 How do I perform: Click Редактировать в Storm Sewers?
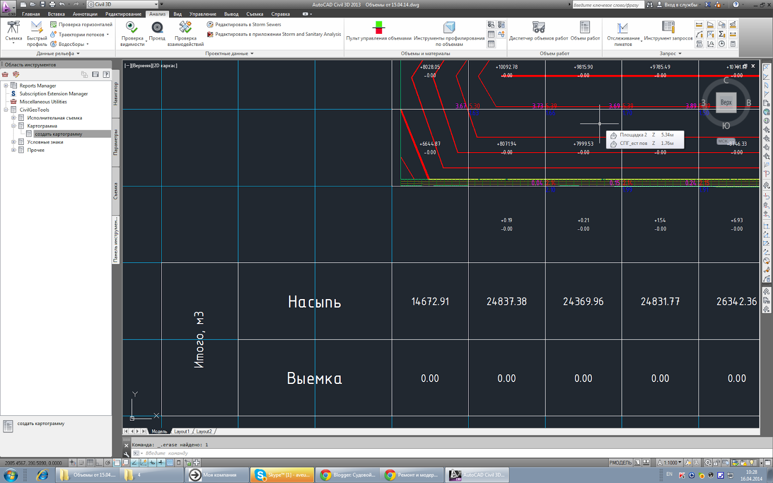tap(243, 25)
